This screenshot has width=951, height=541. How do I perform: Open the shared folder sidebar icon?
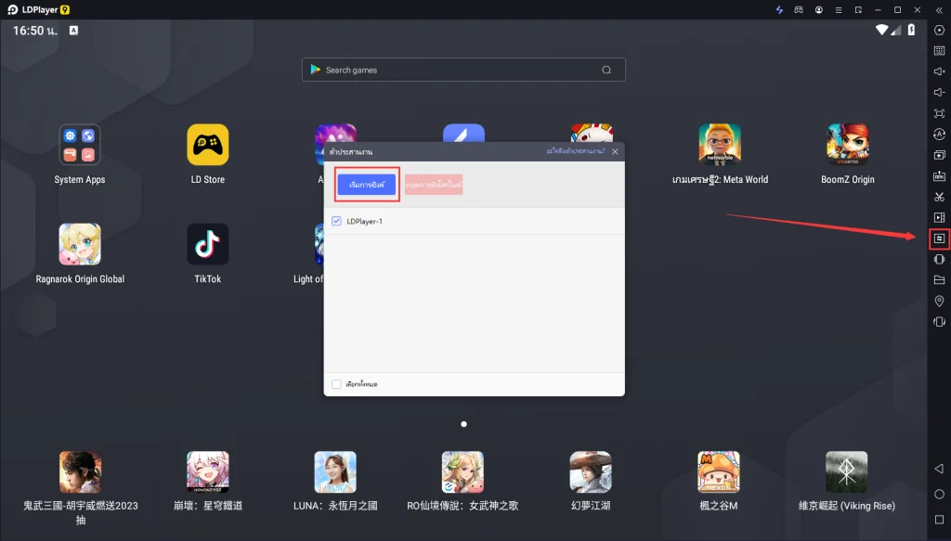point(939,280)
